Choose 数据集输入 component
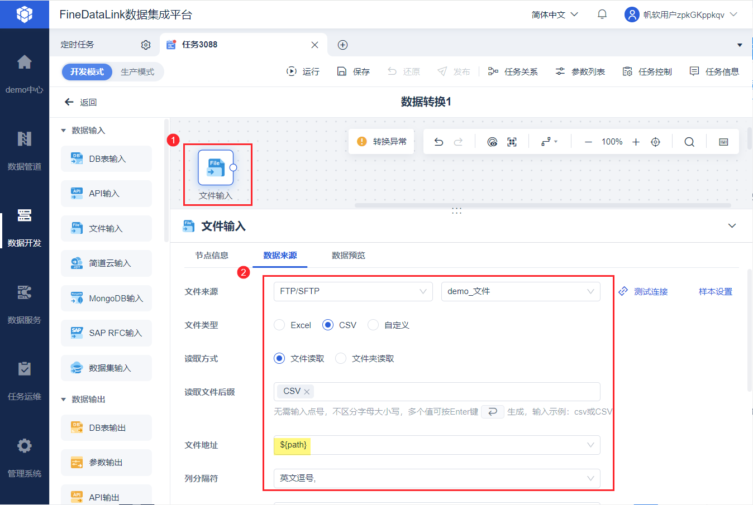Screen dimensions: 753x505 click(x=106, y=368)
